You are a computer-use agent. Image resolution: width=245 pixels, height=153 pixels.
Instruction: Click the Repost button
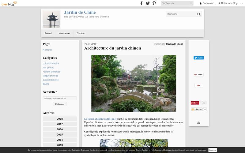pos(197,110)
